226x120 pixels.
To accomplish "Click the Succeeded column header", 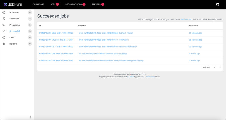I will (x=194, y=26).
